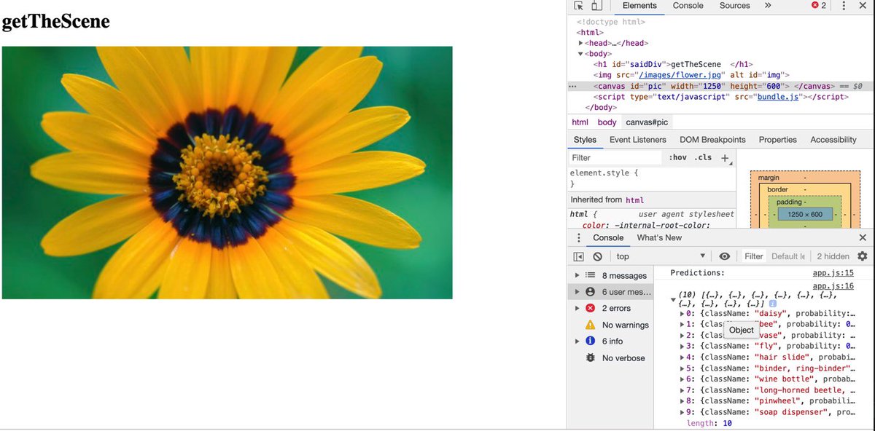Activate the inspect element picker icon
This screenshot has width=875, height=431.
click(580, 6)
